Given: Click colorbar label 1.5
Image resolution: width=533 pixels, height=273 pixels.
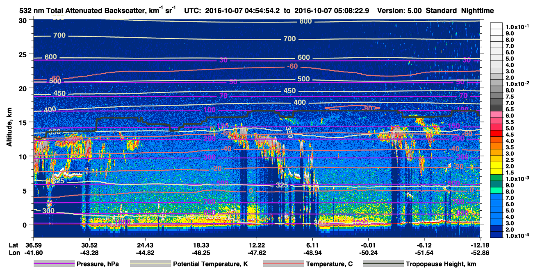Looking at the screenshot, I should click(510, 173).
